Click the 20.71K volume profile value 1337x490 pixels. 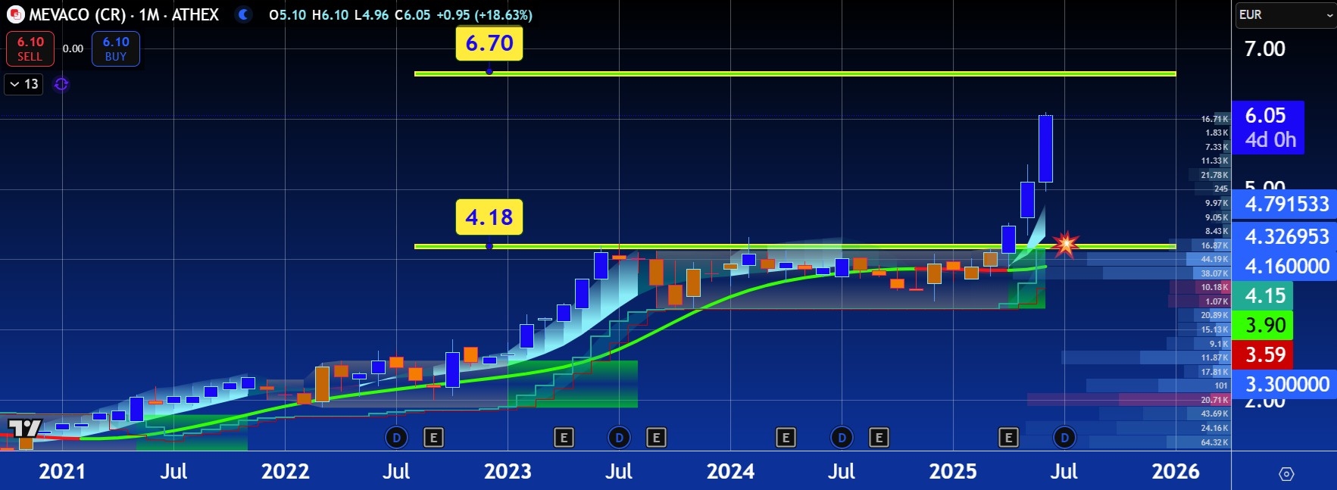point(1214,400)
